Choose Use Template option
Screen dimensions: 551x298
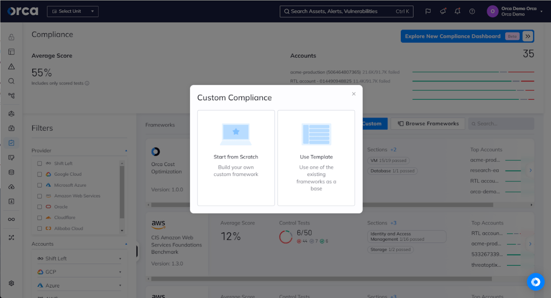[316, 158]
